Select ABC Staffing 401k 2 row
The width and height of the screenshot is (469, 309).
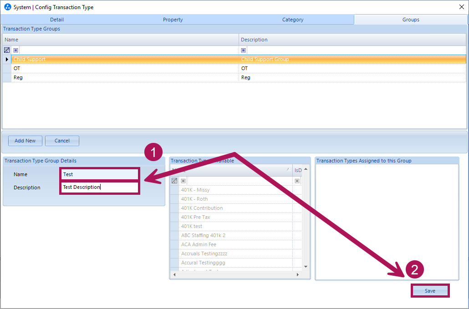(236, 235)
